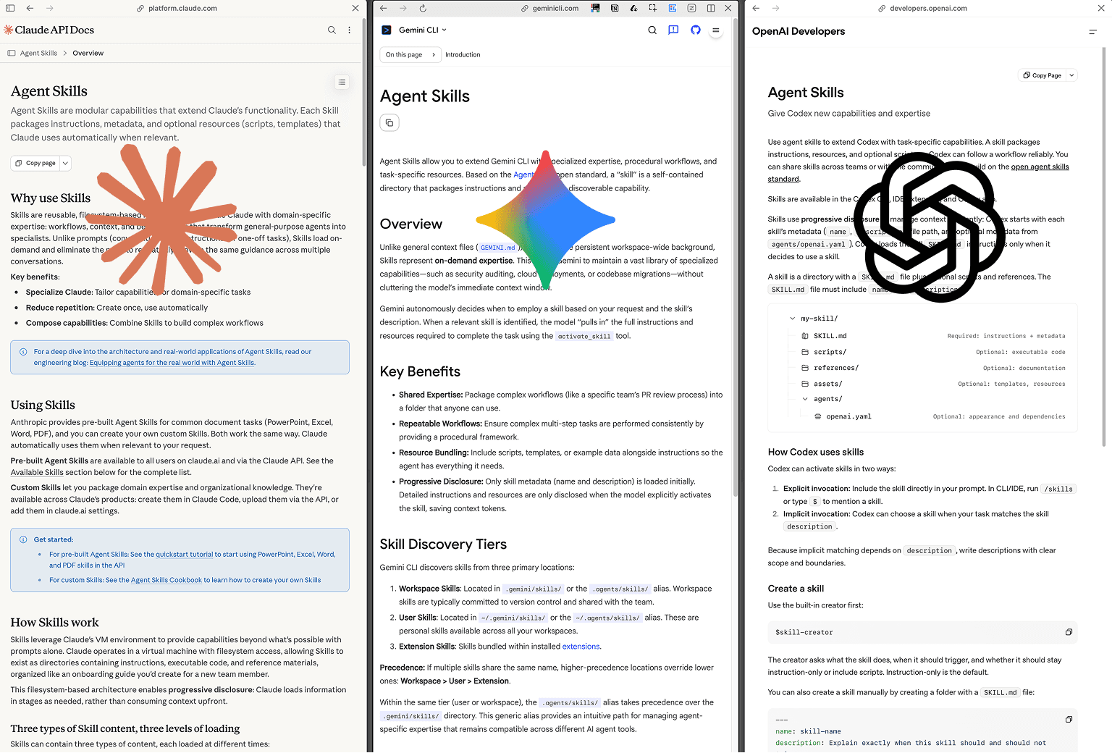
Task: Click the screenshot capture icon in the Gemini toolbar
Action: [653, 8]
